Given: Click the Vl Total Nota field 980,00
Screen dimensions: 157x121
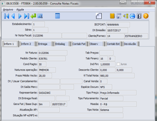Looking at the screenshot, I should pyautogui.click(x=117, y=76).
